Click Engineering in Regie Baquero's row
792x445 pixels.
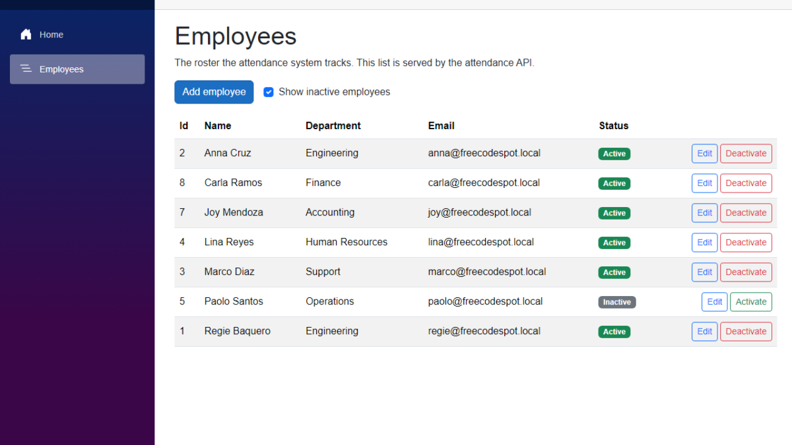332,331
